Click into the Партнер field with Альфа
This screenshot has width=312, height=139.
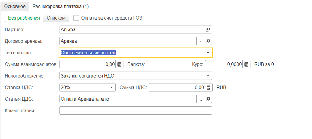click(132, 30)
